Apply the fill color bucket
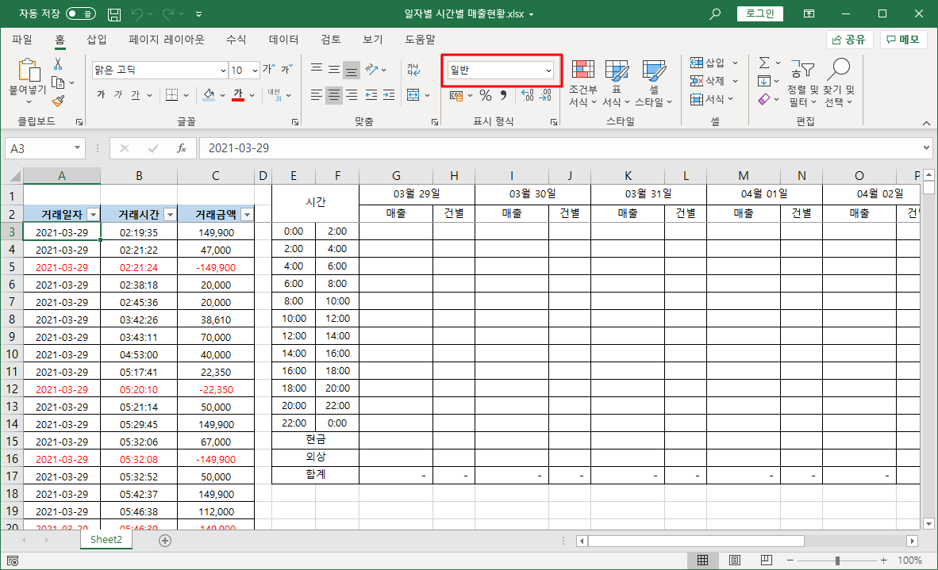 209,95
